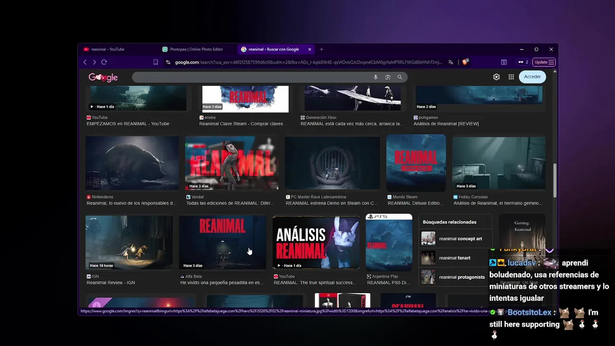615x346 pixels.
Task: Click REANIMAL PS5 Argentina Play title
Action: coord(388,283)
